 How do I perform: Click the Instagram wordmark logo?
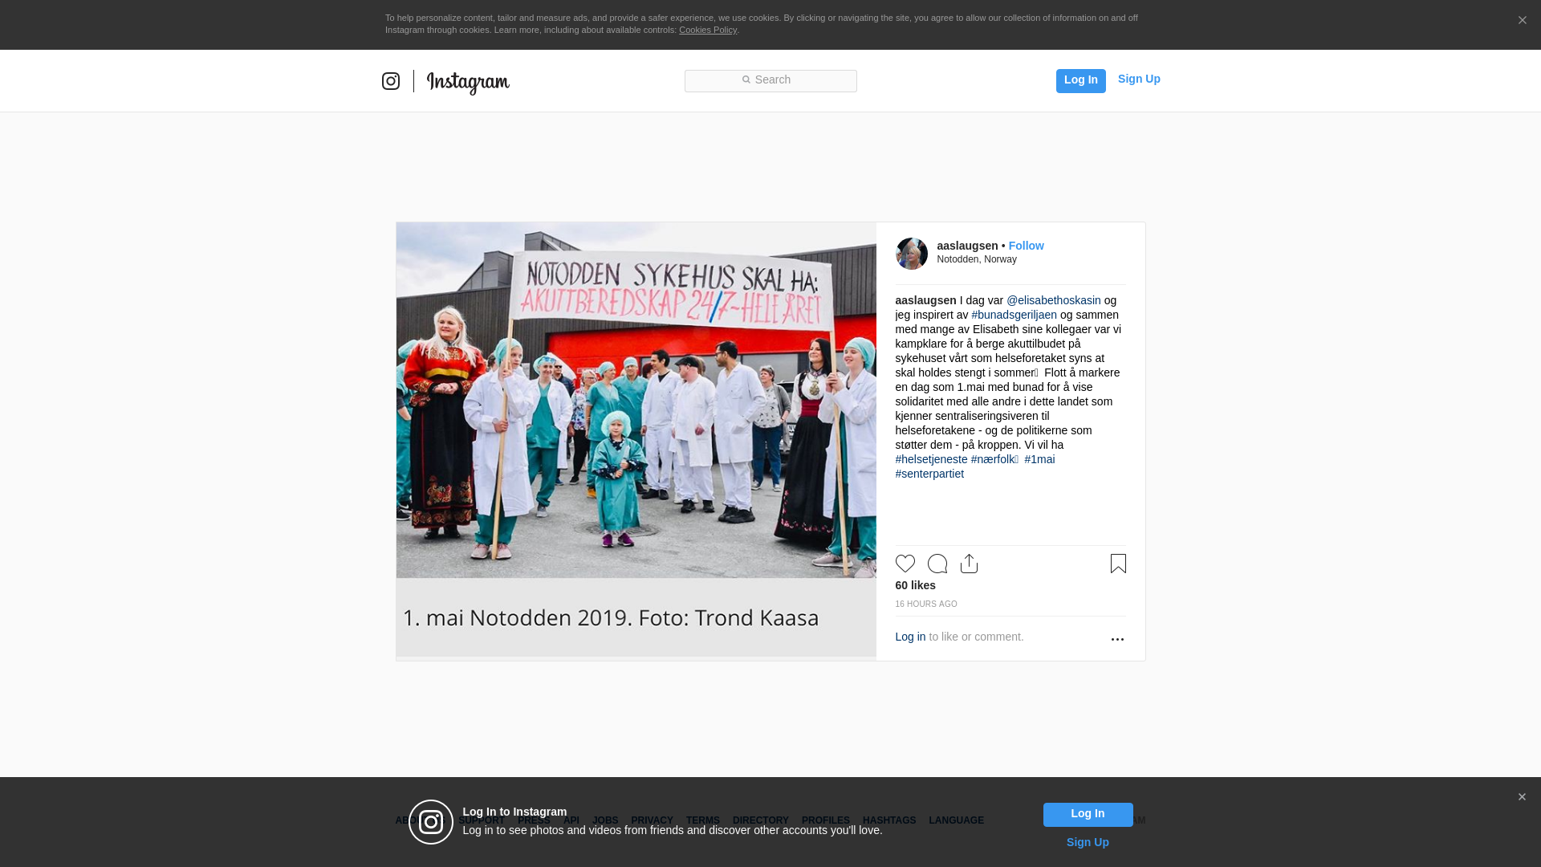(468, 82)
